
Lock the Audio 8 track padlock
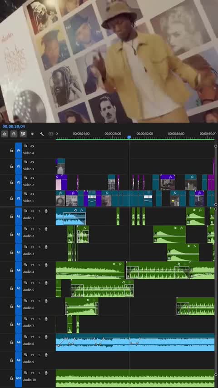coord(11,342)
